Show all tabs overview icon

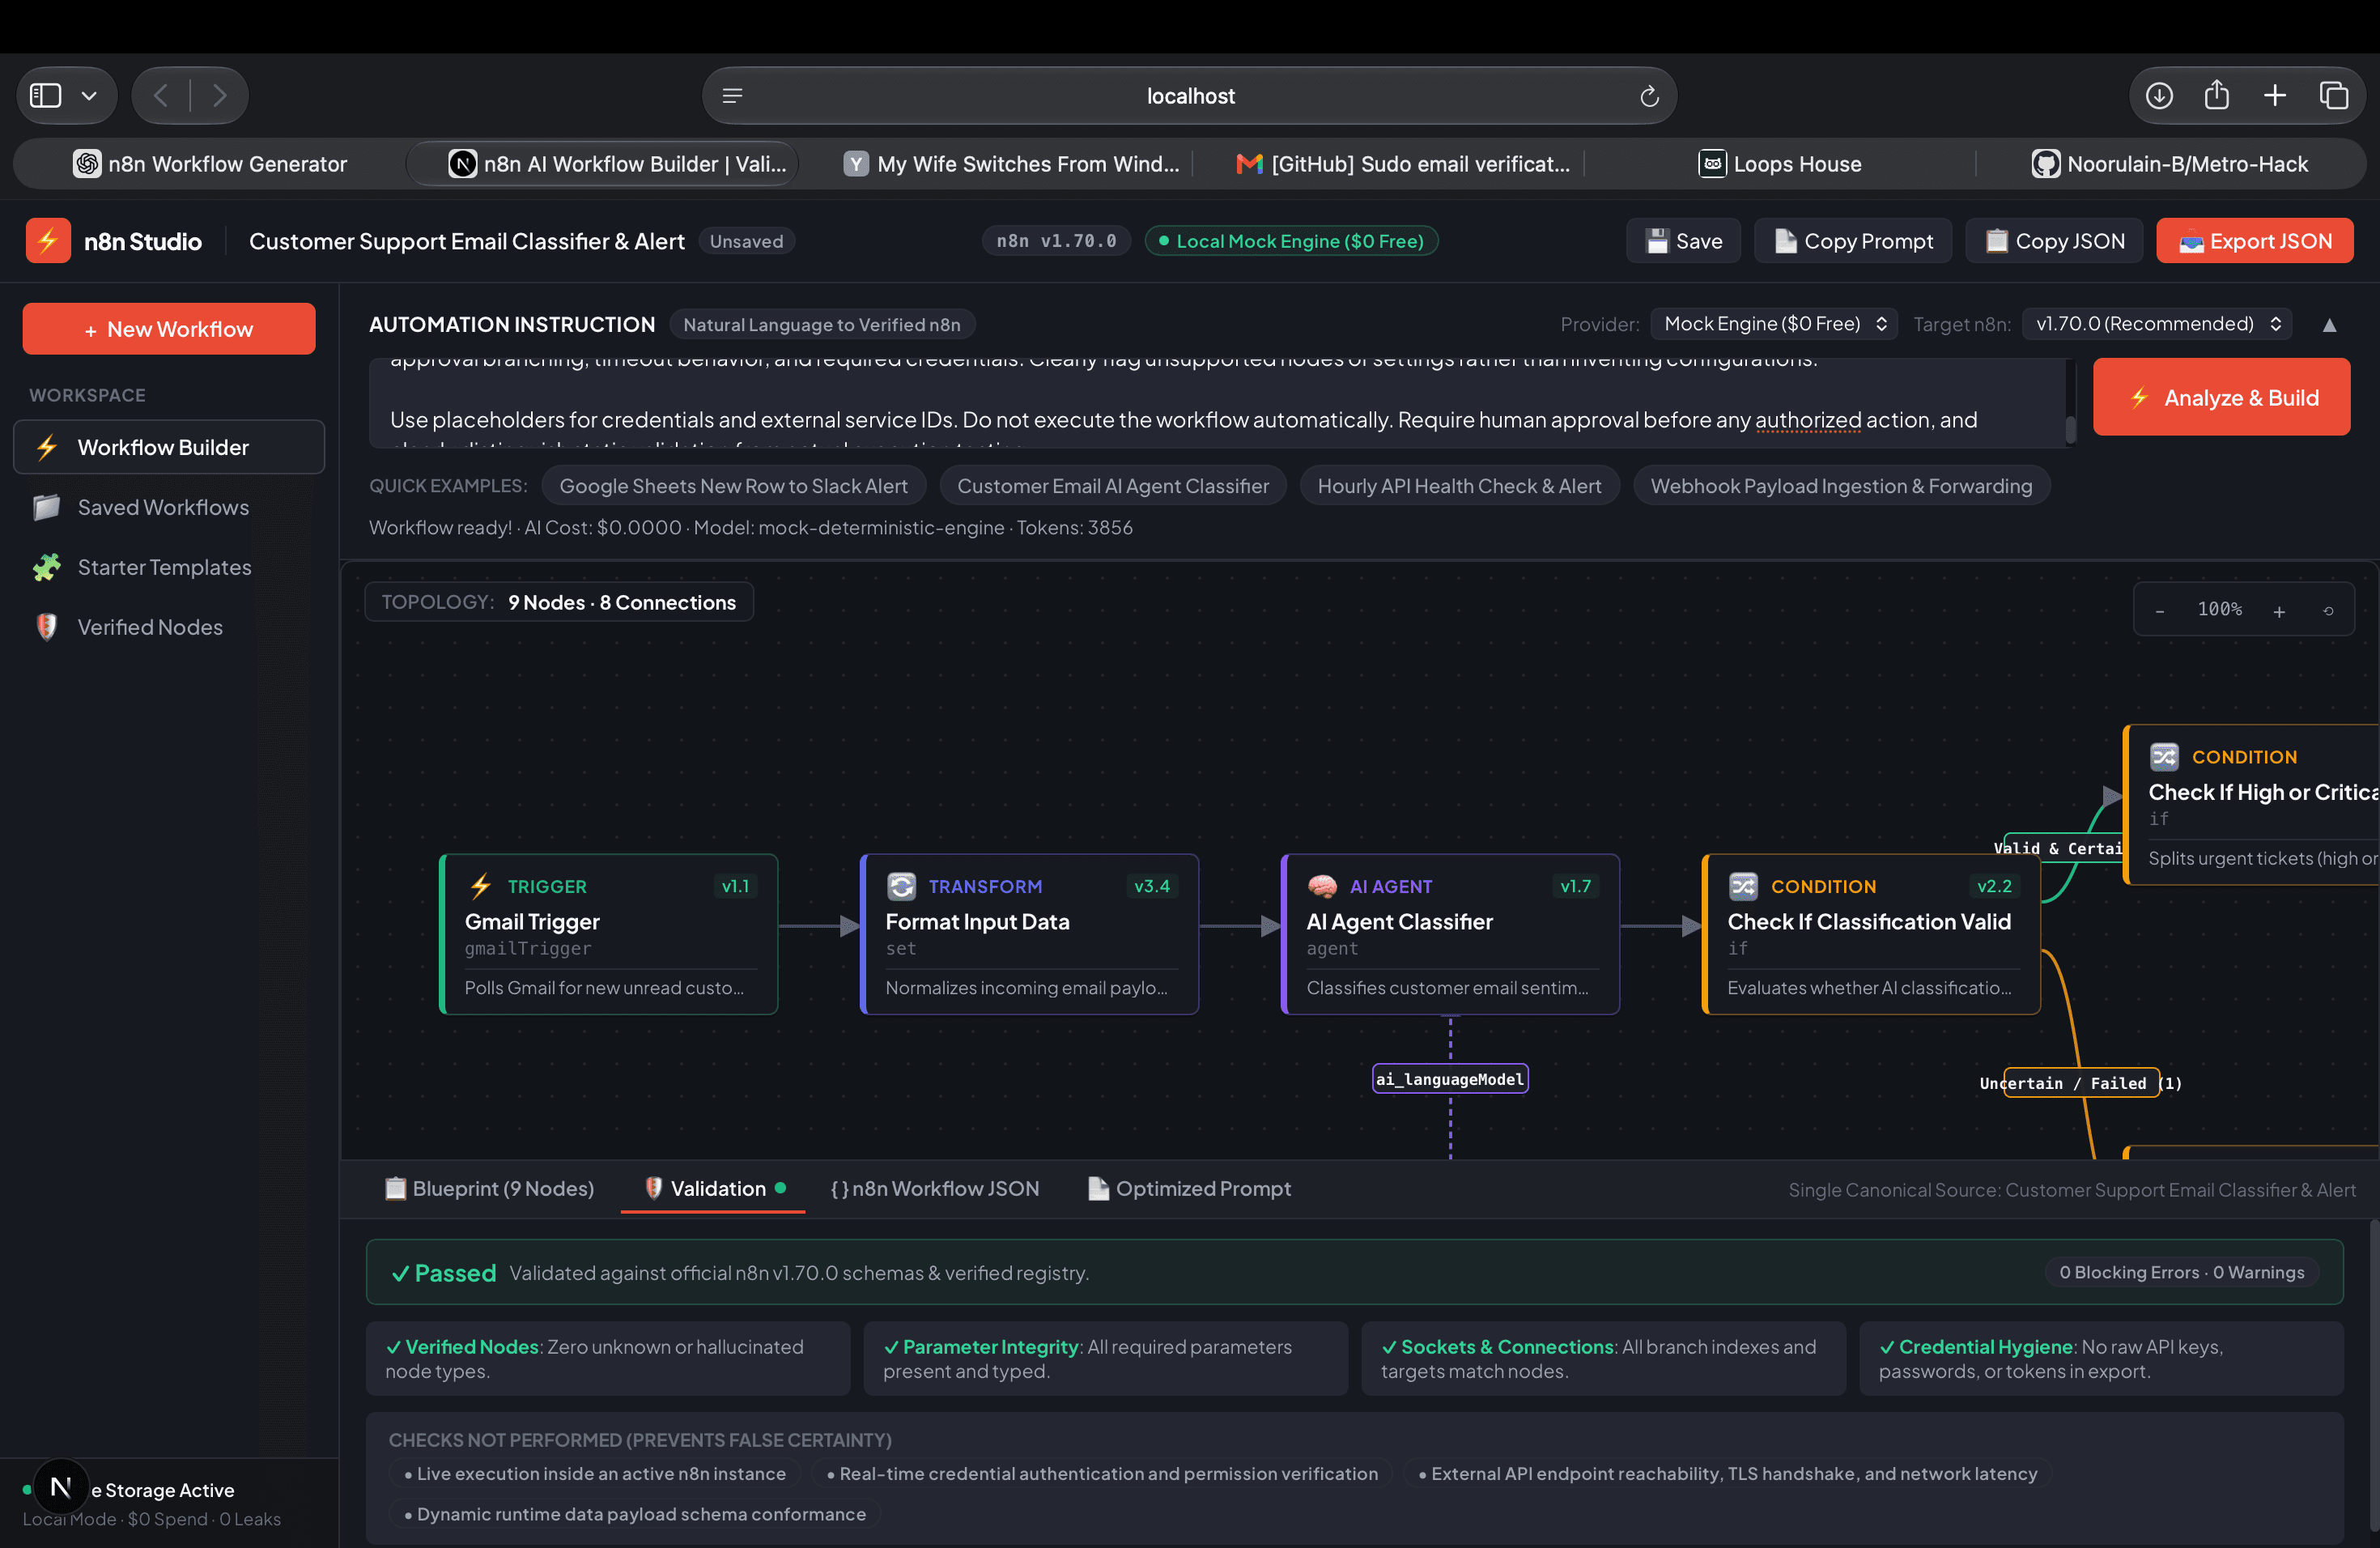2334,95
